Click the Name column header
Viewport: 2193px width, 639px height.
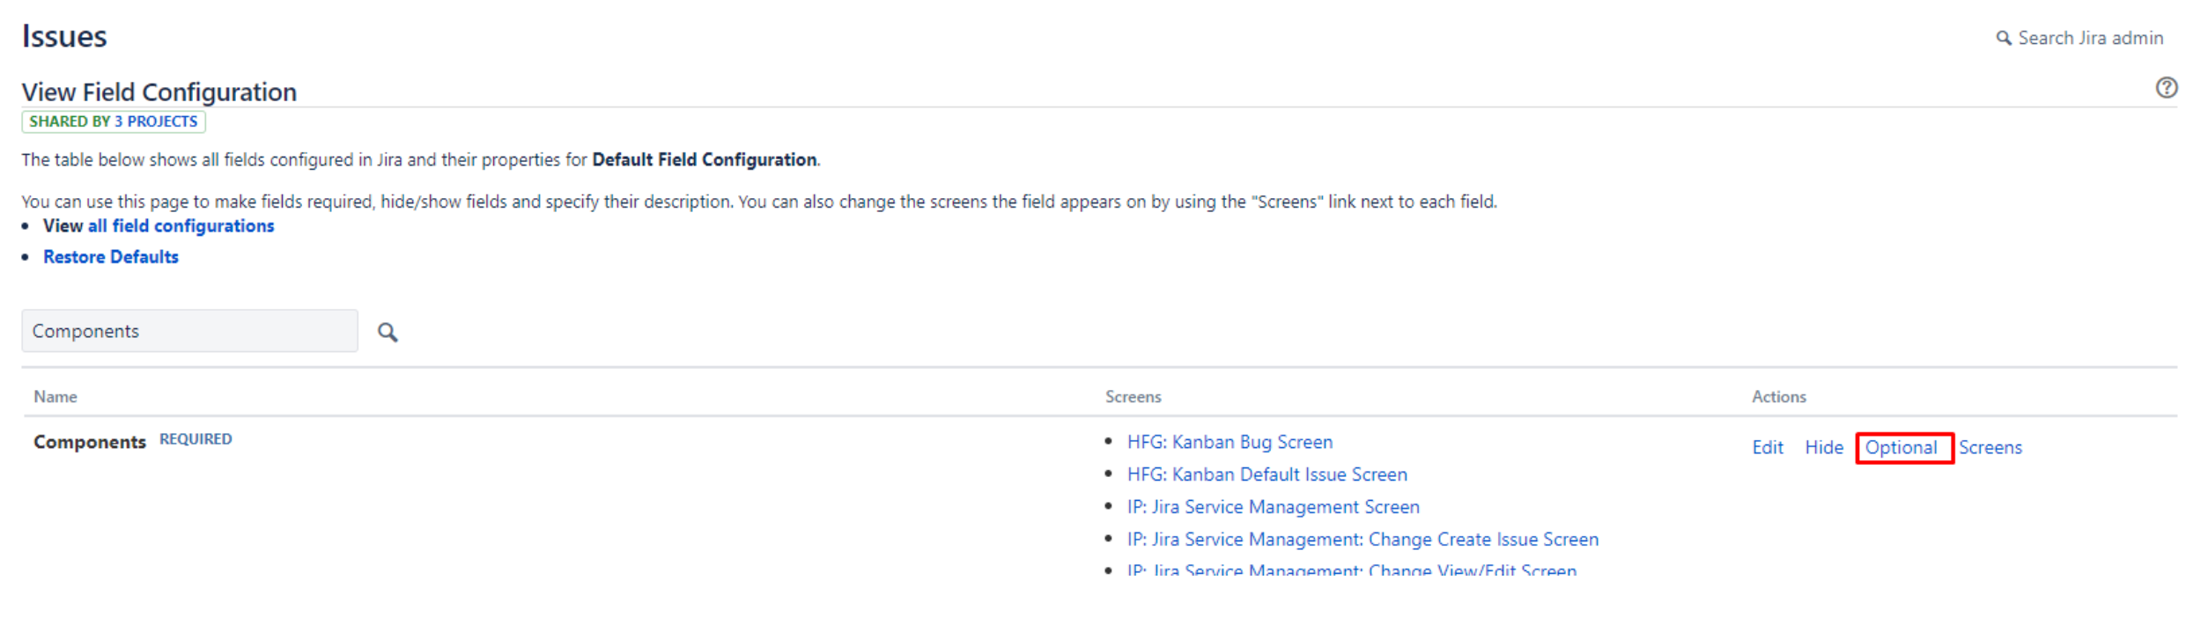tap(55, 397)
